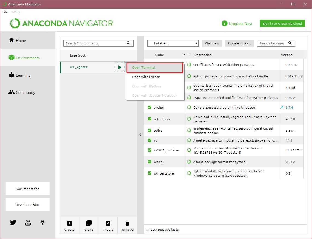
Task: Click the Channels button
Action: [212, 43]
